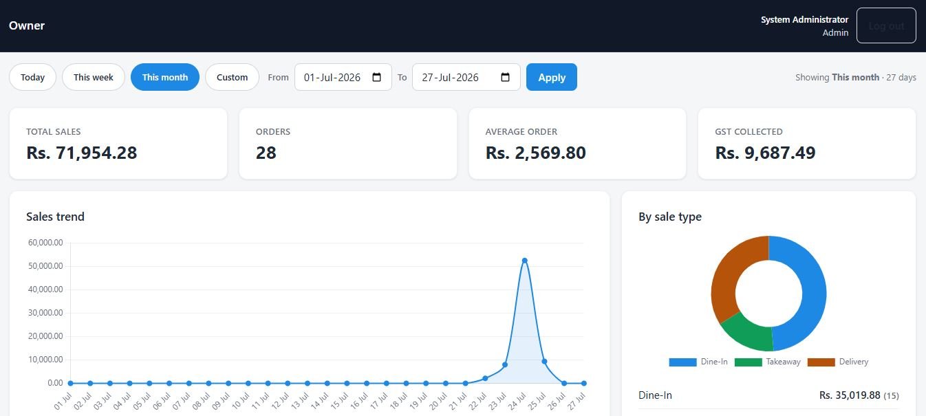Click the 27 Jul data point
Screen dimensions: 926x416
(583, 383)
